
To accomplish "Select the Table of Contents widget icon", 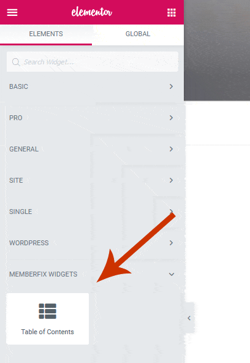I will (47, 311).
